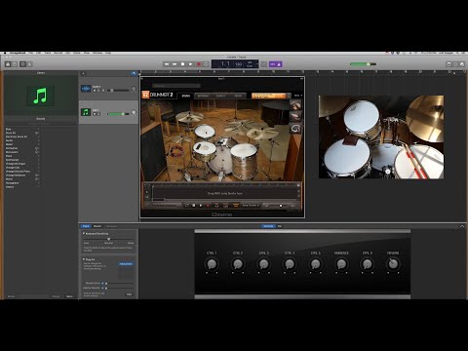The height and width of the screenshot is (351, 468).
Task: Open the Library panel button
Action: coord(8,64)
